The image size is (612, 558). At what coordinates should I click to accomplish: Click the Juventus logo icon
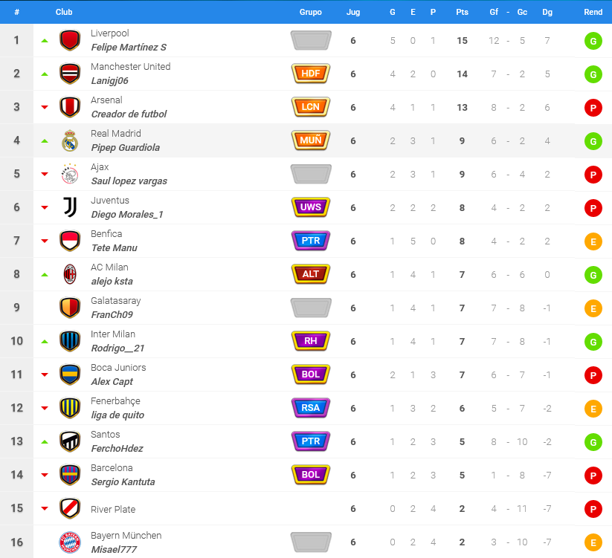point(70,207)
